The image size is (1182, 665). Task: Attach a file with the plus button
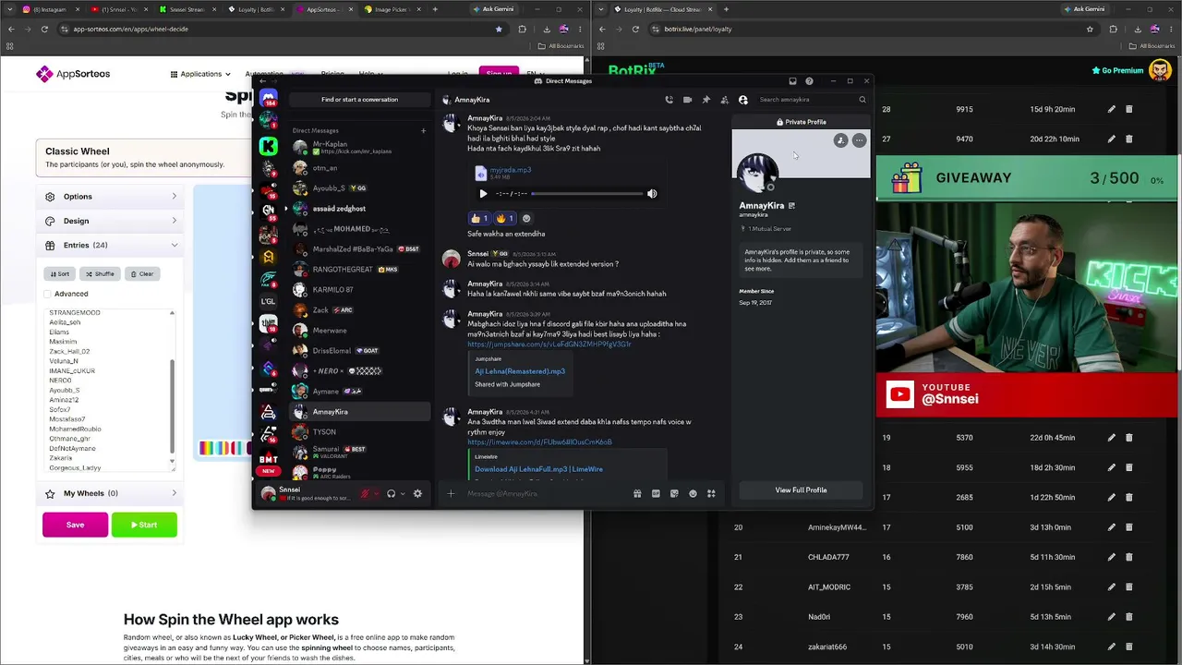[x=451, y=494]
